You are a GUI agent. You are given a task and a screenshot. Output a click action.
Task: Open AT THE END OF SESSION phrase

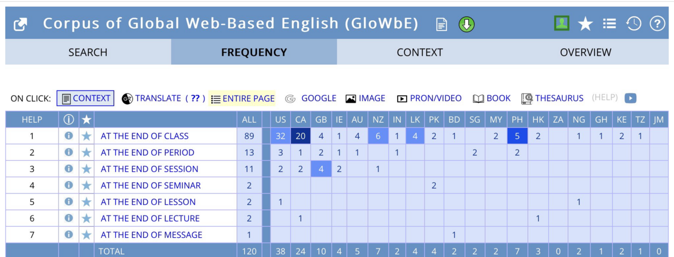(149, 169)
